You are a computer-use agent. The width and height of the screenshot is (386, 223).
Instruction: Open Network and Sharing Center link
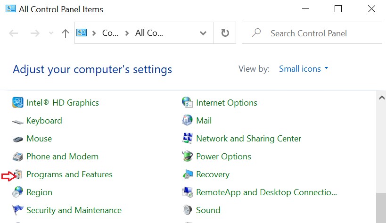pos(249,139)
